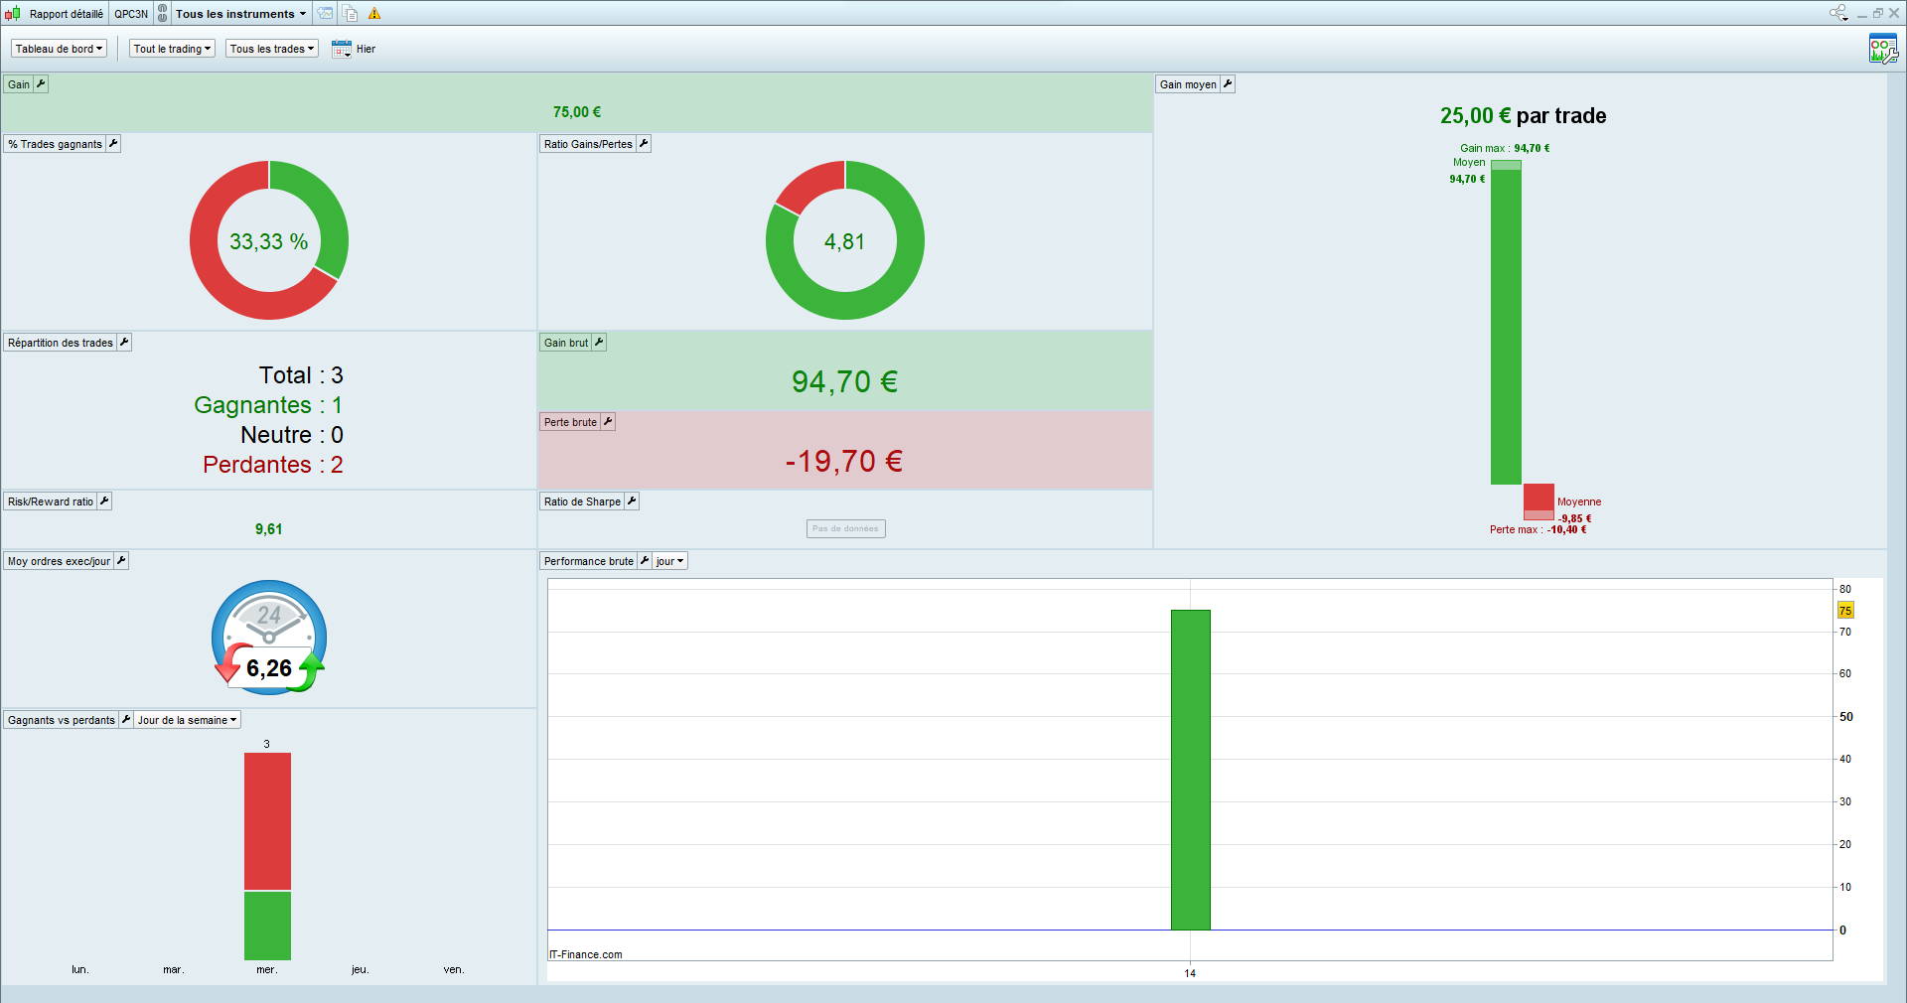Click the Gagnantes : 1 line
Screen dimensions: 1907x1003
pos(268,405)
